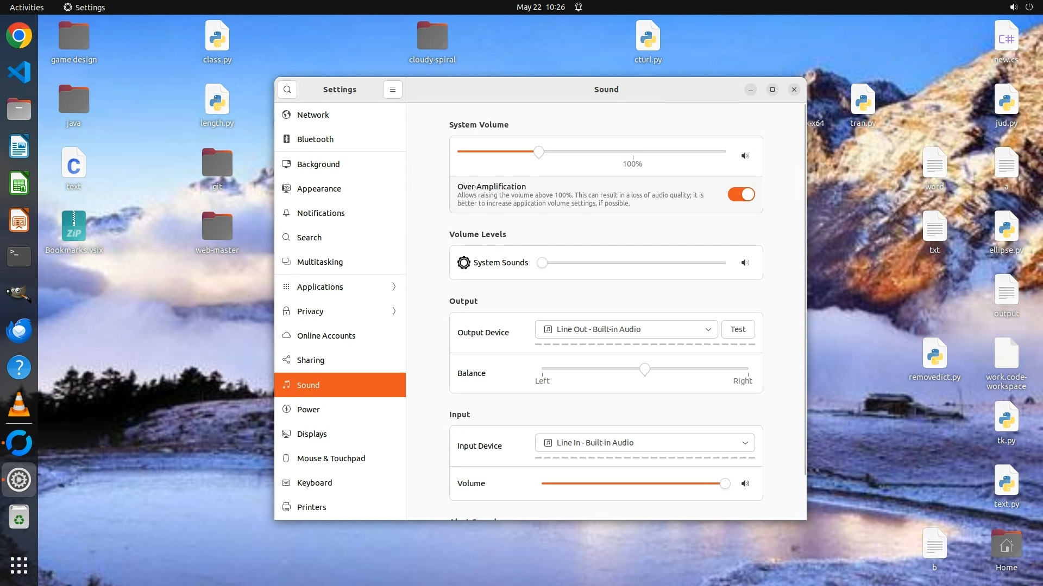This screenshot has width=1043, height=586.
Task: Mute System Sounds via speaker icon
Action: click(745, 263)
